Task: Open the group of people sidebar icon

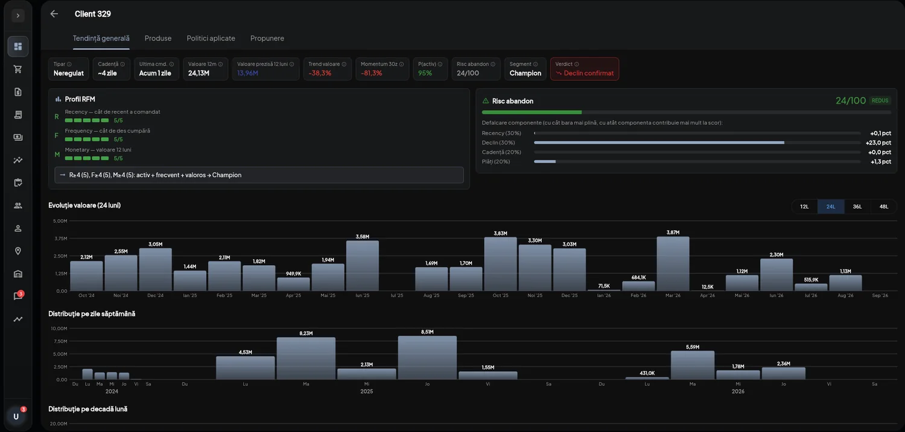Action: click(18, 205)
